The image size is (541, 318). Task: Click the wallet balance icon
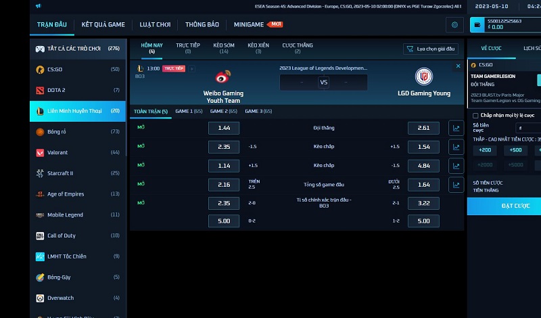tap(477, 25)
